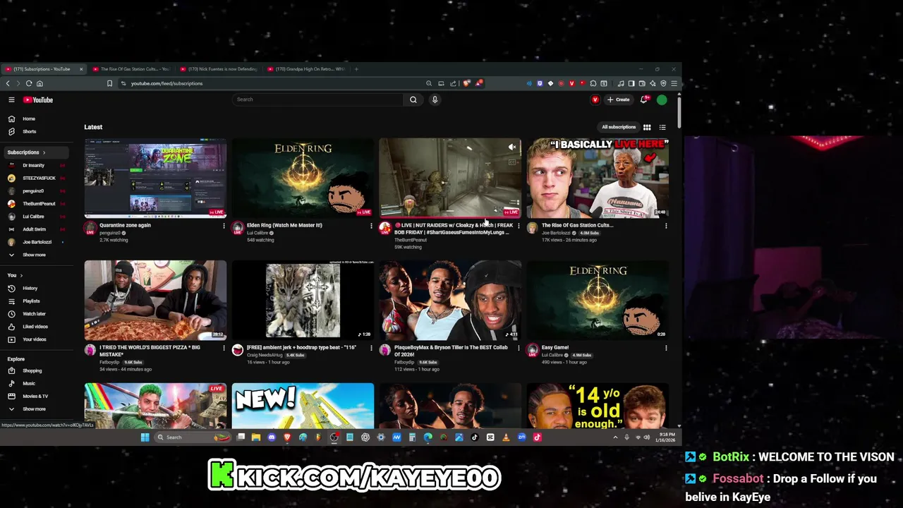The width and height of the screenshot is (903, 508).
Task: Open more options for Elden Ring Watch Me Master
Action: tap(371, 226)
